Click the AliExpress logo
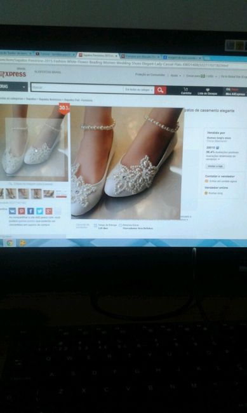This screenshot has width=247, height=413. pyautogui.click(x=13, y=74)
